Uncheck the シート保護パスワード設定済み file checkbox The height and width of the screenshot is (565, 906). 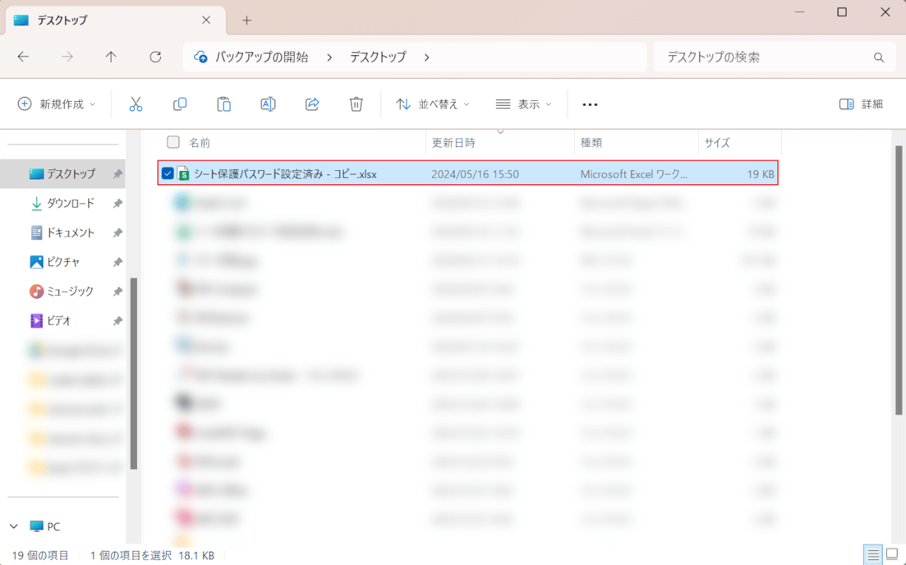tap(167, 174)
